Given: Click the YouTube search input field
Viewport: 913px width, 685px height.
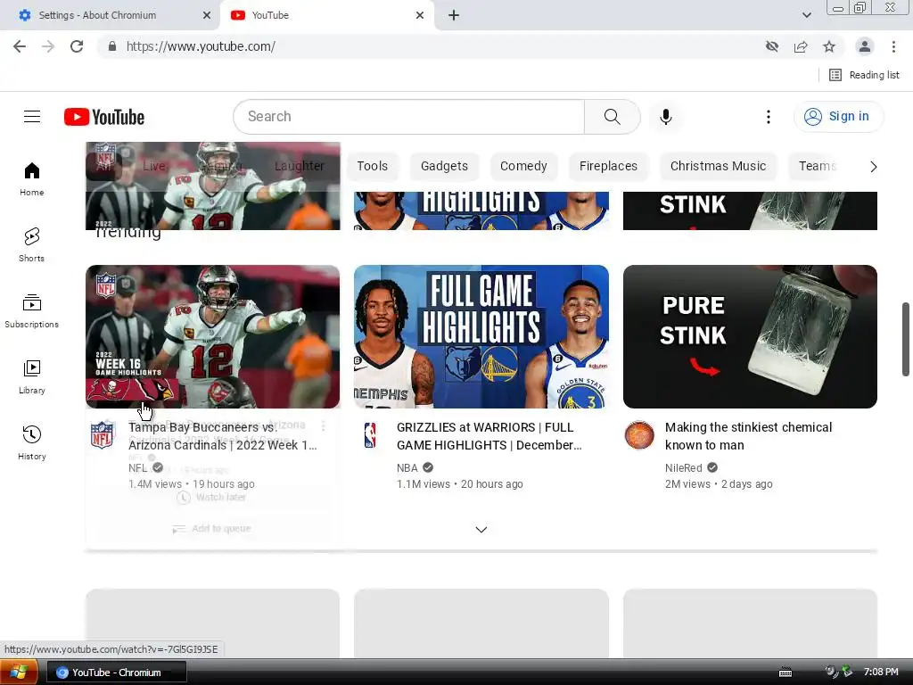Looking at the screenshot, I should click(408, 117).
